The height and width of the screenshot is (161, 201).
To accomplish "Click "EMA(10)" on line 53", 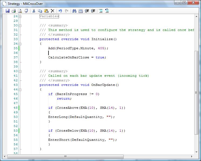I will [x=88, y=131].
